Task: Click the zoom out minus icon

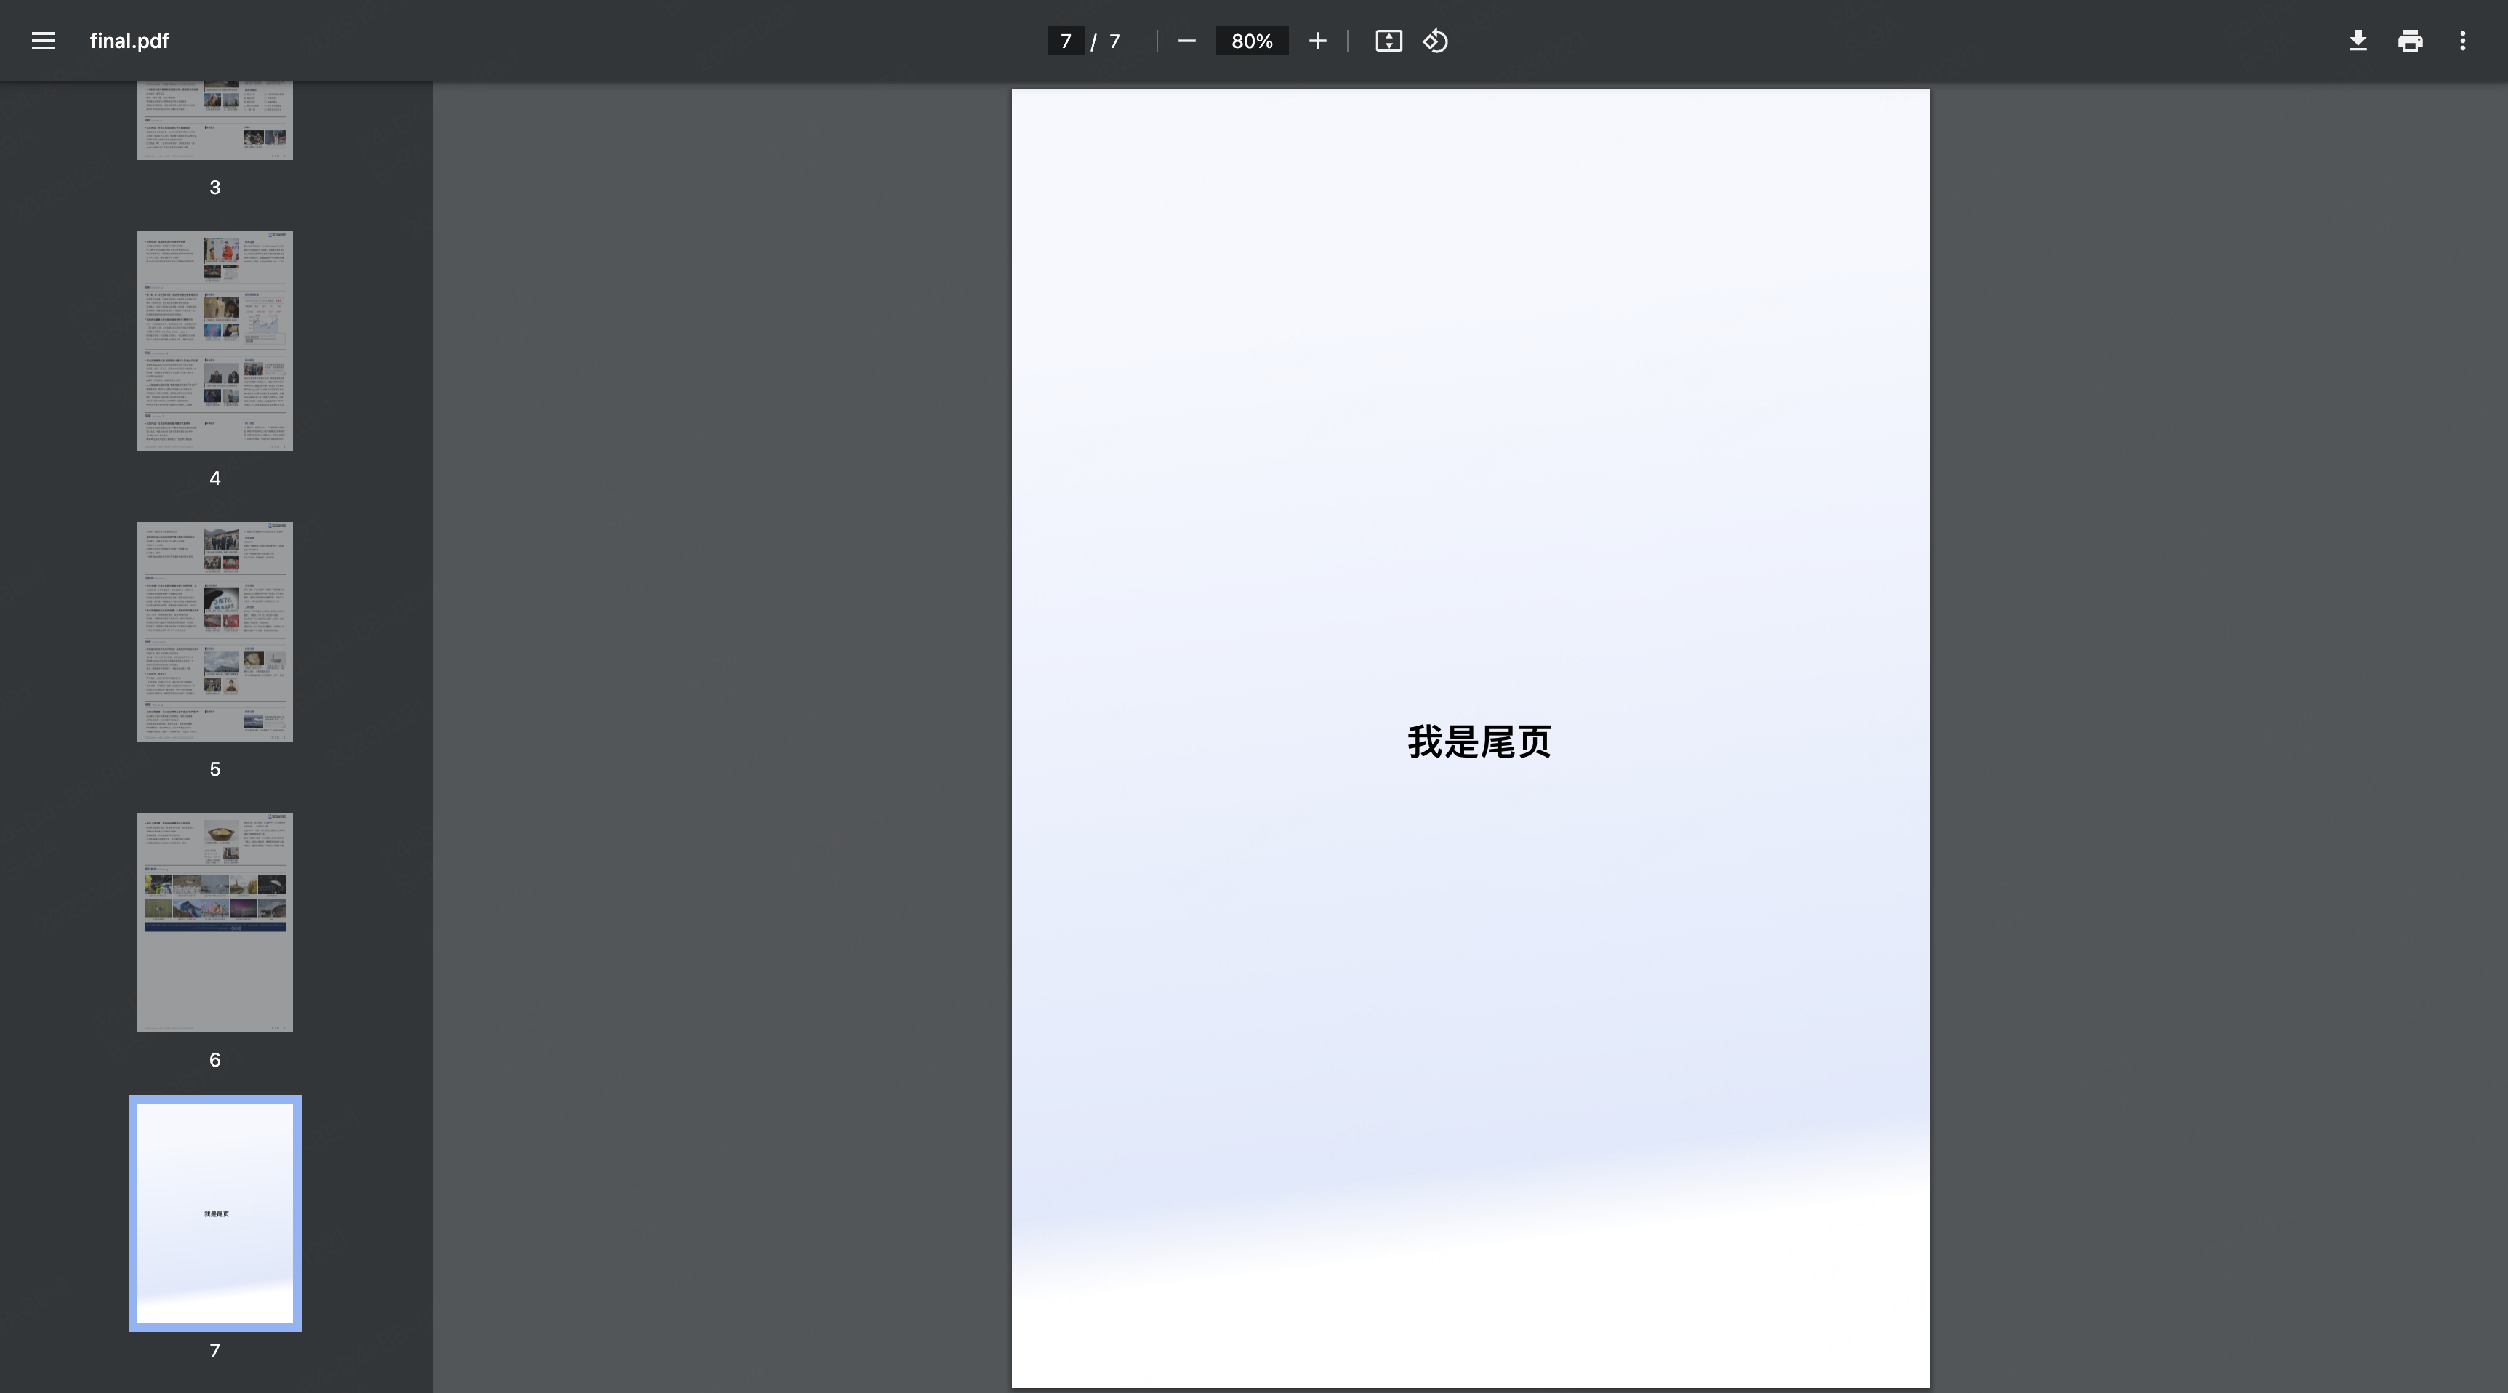Action: coord(1186,41)
